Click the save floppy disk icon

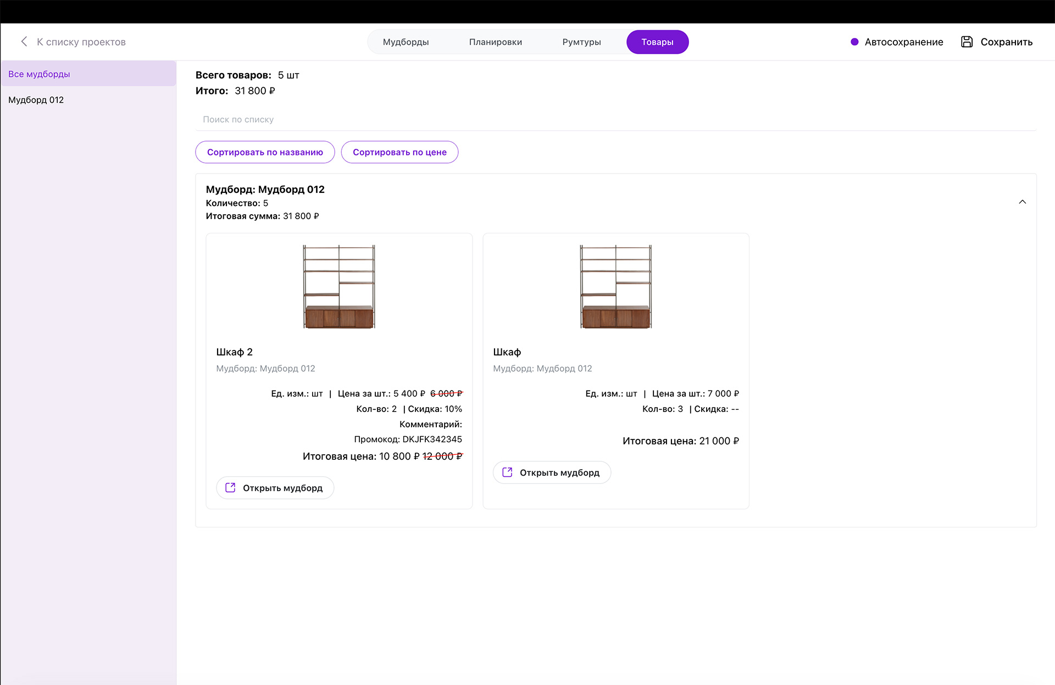tap(967, 42)
